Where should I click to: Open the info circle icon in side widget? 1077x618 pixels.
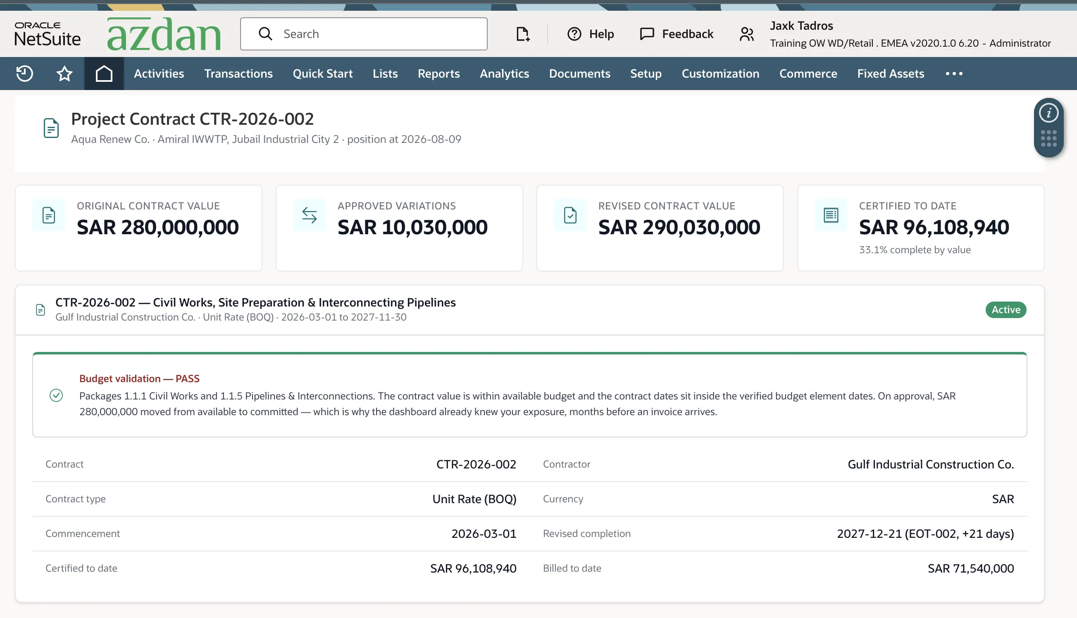[x=1048, y=113]
